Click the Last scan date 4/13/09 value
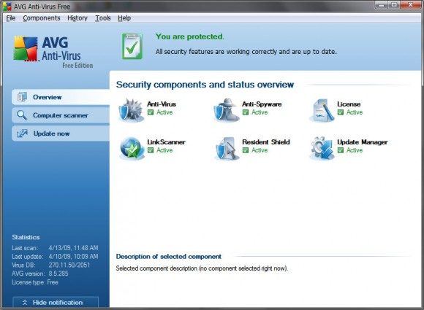Screen dimensions: 424x310 point(74,248)
